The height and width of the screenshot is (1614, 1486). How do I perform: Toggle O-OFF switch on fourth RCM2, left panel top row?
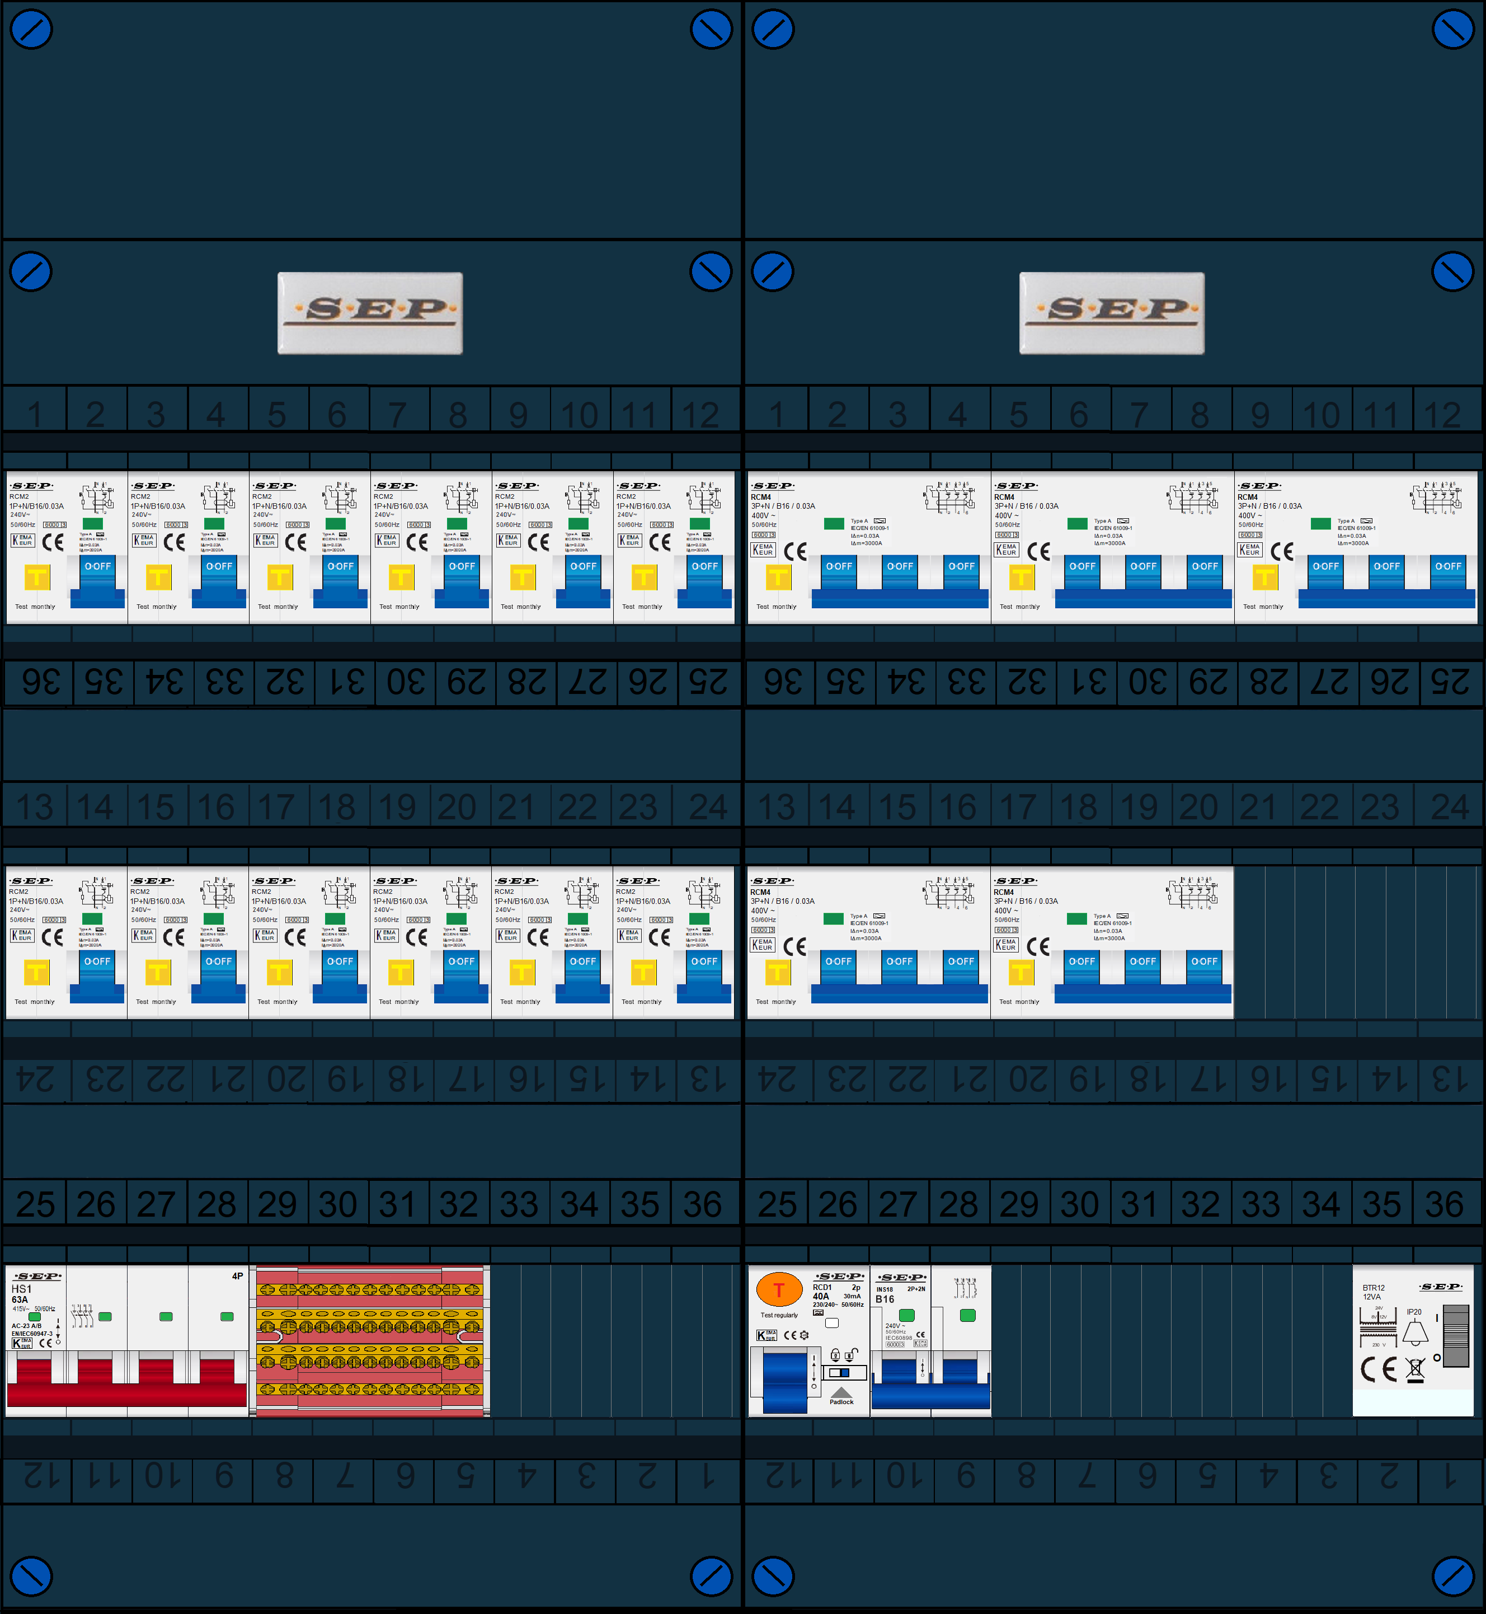pyautogui.click(x=462, y=580)
